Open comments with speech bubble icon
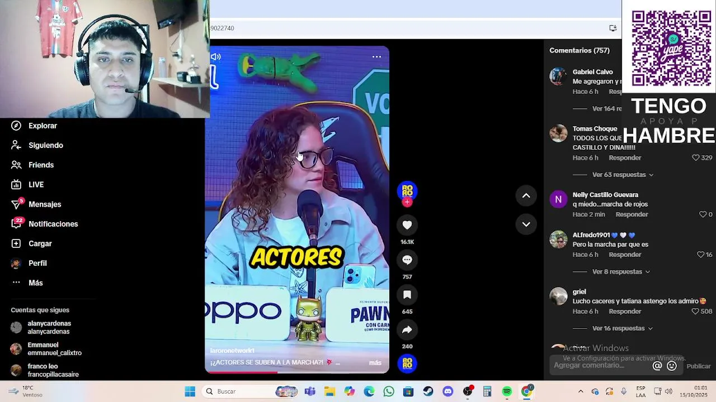Viewport: 716px width, 402px height. click(x=407, y=260)
